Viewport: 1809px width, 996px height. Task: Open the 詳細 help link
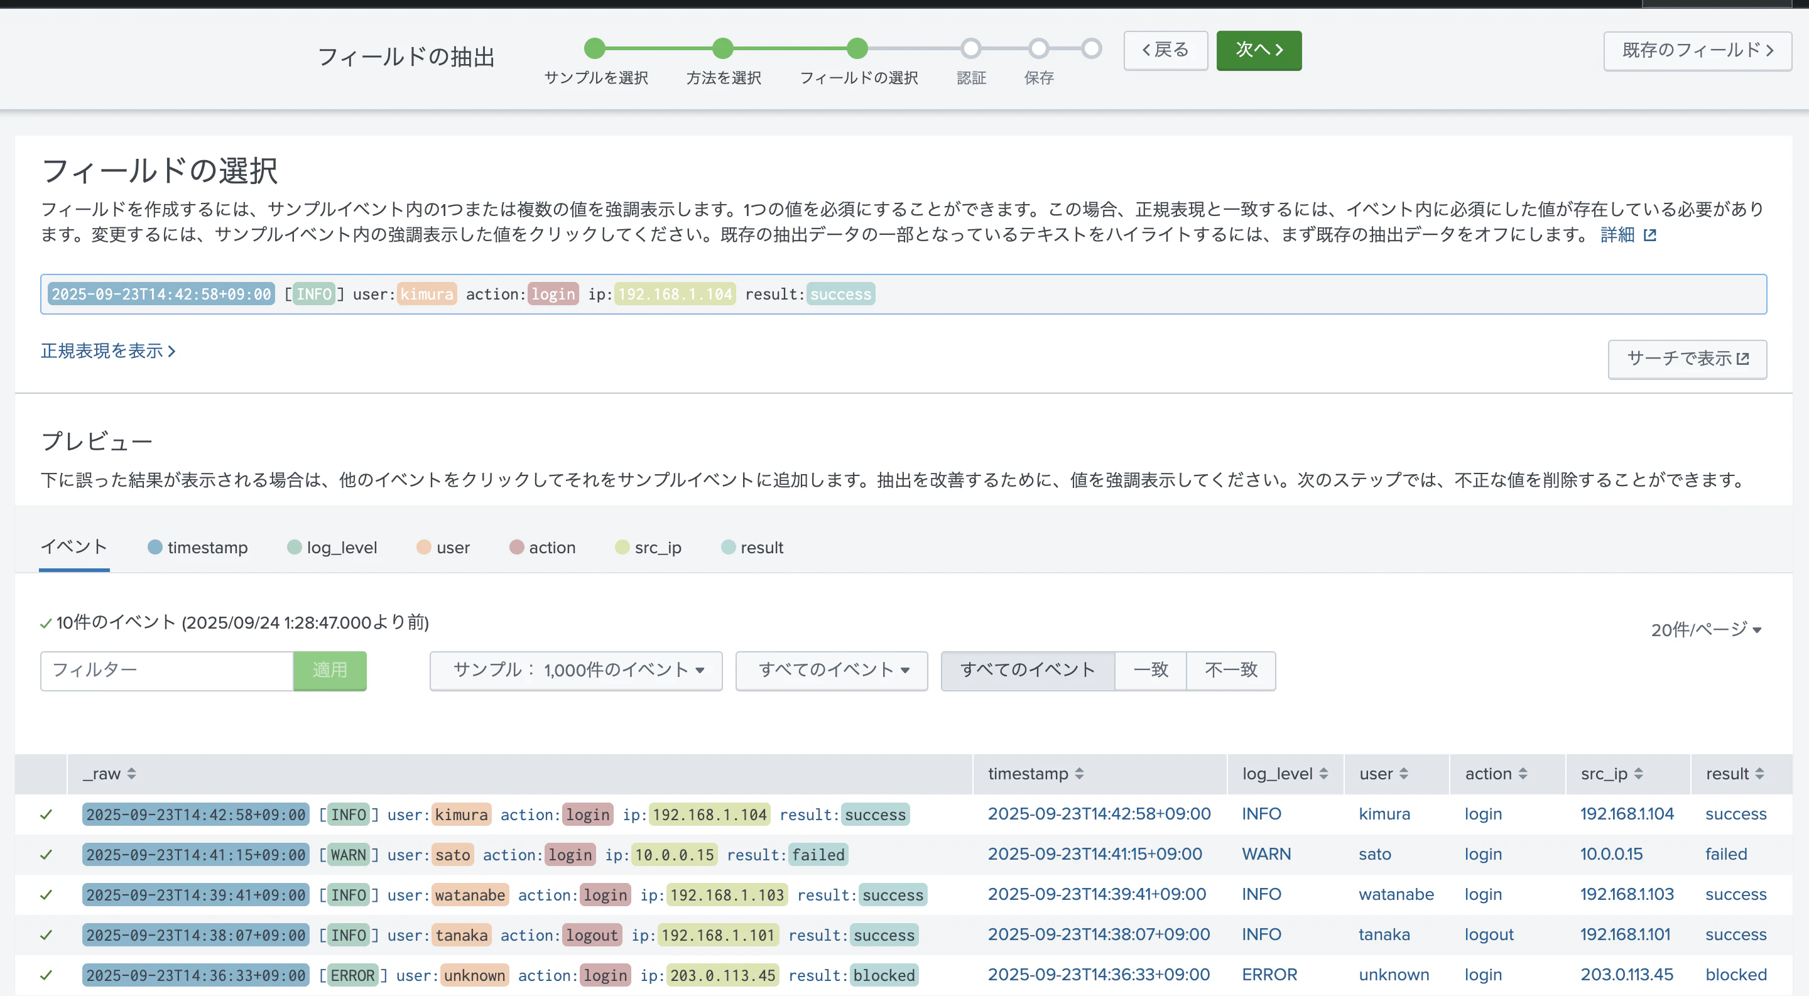[1628, 234]
